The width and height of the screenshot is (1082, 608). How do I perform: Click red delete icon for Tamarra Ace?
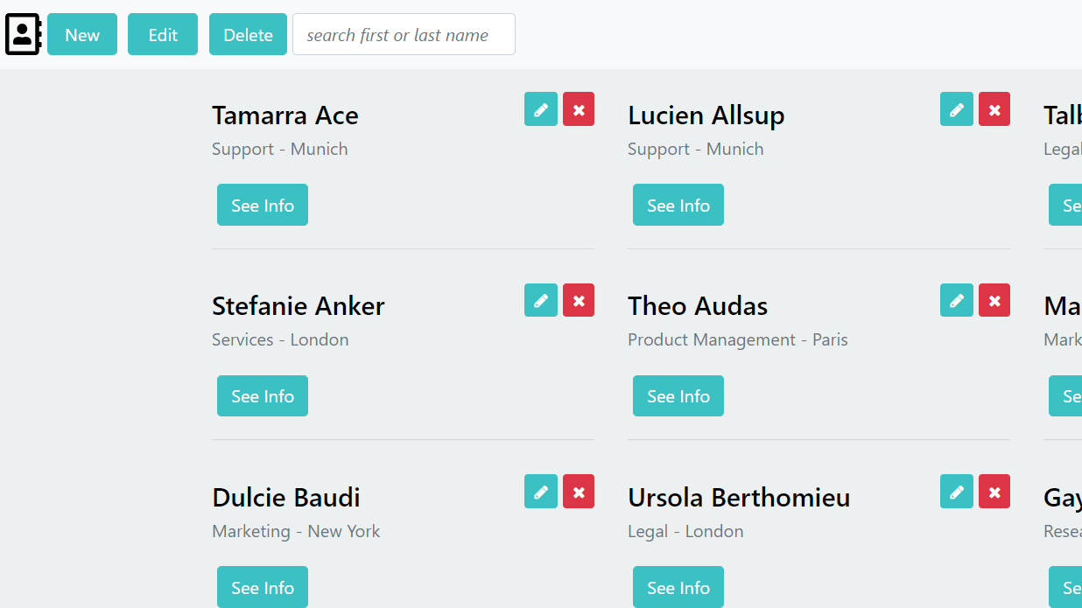click(x=579, y=109)
